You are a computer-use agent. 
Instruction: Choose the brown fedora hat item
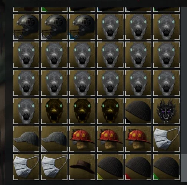pos(82,167)
